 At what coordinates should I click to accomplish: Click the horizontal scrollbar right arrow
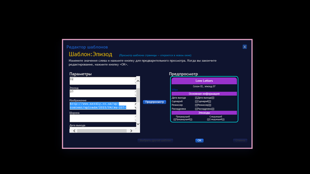[131, 131]
